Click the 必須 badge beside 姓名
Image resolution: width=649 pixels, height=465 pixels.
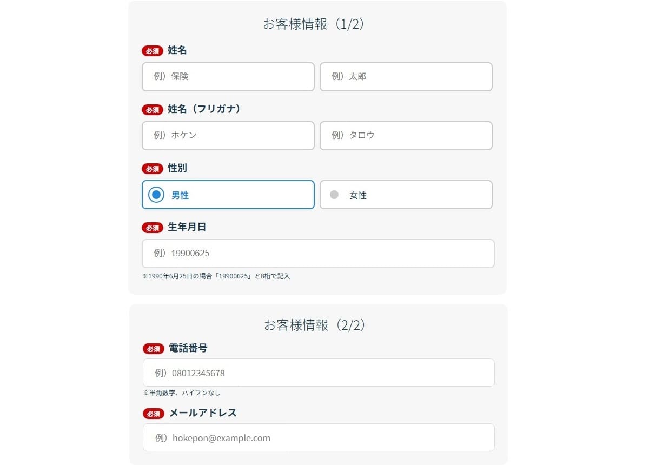(x=153, y=51)
